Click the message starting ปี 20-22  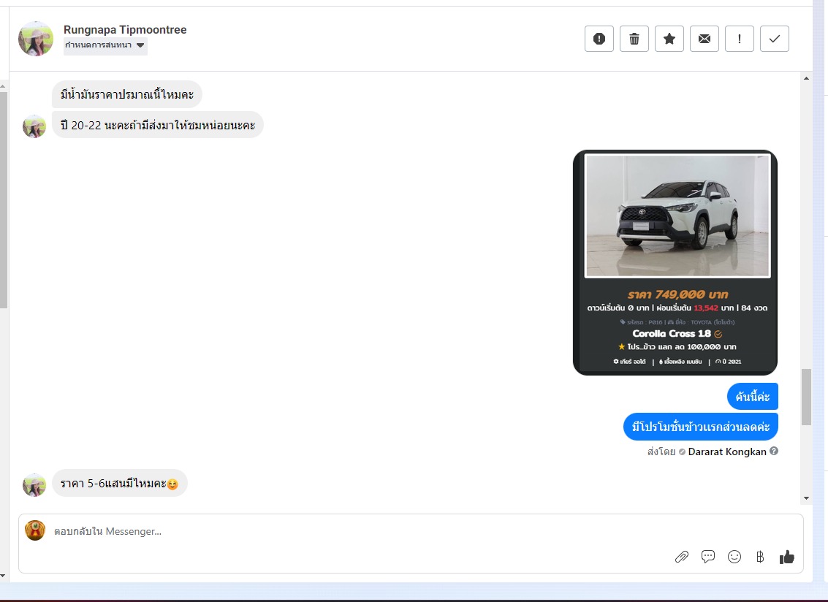coord(157,125)
